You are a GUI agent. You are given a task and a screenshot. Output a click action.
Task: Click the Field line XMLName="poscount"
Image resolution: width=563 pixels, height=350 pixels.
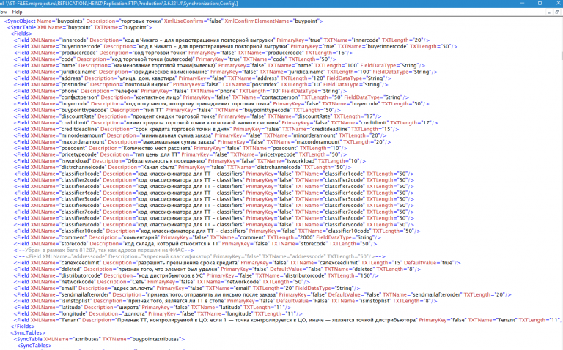click(x=180, y=148)
